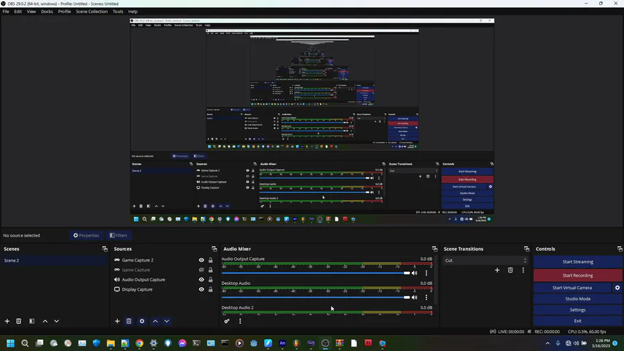Viewport: 624px width, 351px height.
Task: Open the Profile menu
Action: 64,12
